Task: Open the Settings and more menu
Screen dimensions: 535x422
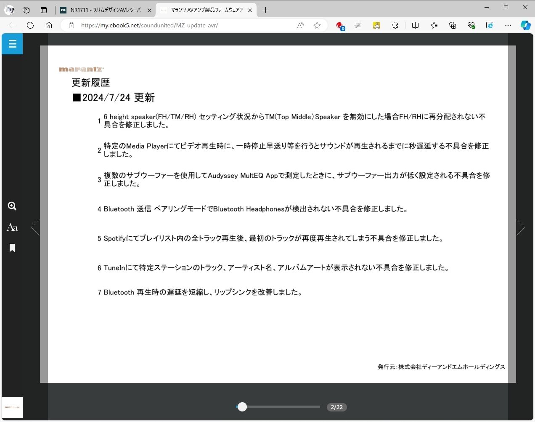Action: 508,25
